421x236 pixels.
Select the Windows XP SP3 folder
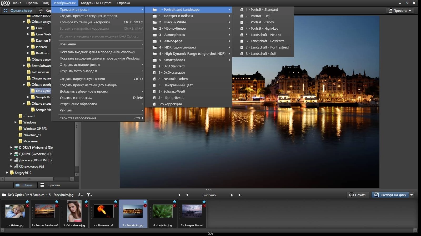[x=33, y=128]
